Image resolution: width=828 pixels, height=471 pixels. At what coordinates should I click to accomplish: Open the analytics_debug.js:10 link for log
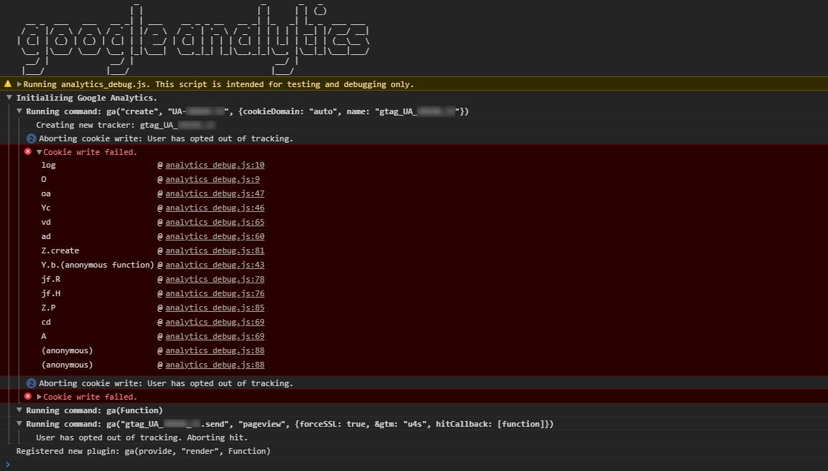(x=215, y=165)
